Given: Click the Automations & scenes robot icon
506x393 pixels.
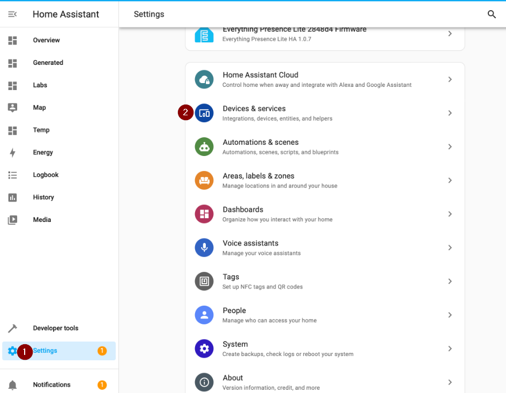Looking at the screenshot, I should coord(204,147).
